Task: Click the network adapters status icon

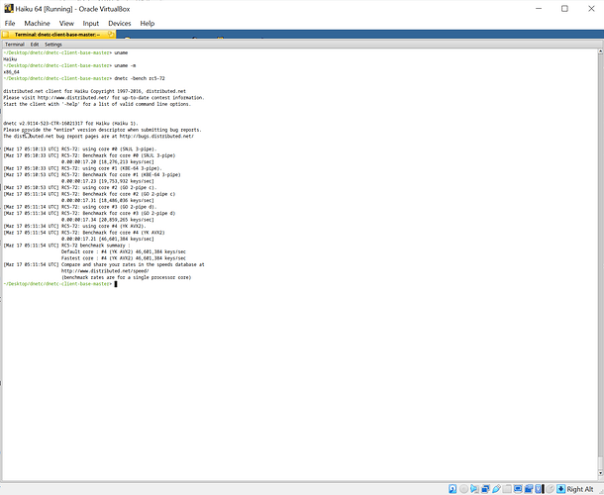Action: pyautogui.click(x=485, y=489)
